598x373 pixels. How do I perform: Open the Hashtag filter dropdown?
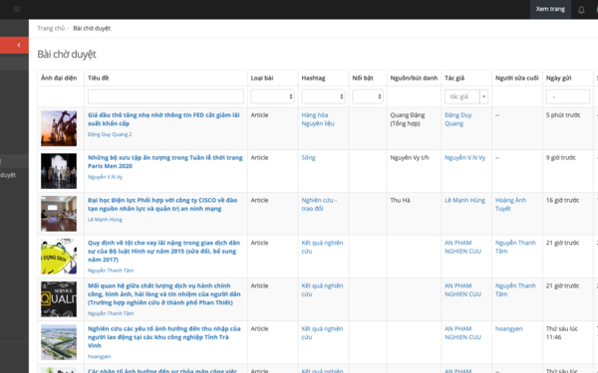point(323,96)
